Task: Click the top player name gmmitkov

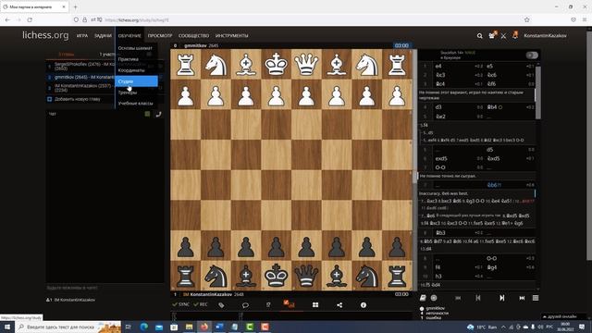Action: tap(195, 45)
